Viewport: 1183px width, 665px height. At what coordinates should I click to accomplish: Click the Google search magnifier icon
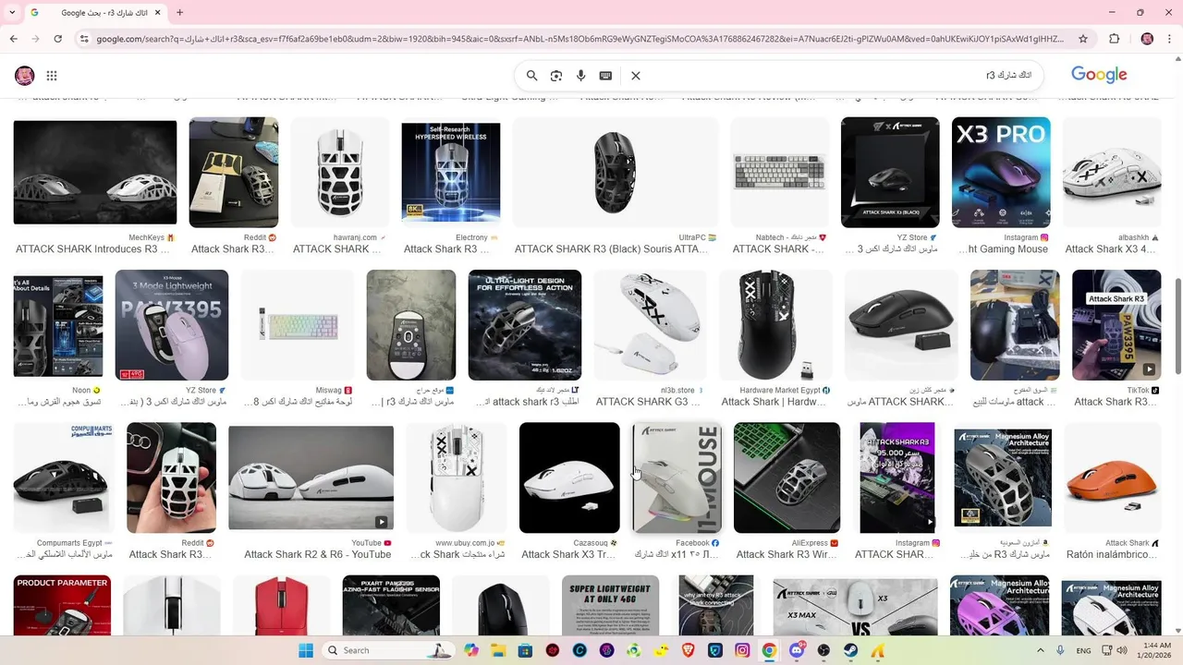click(x=532, y=76)
